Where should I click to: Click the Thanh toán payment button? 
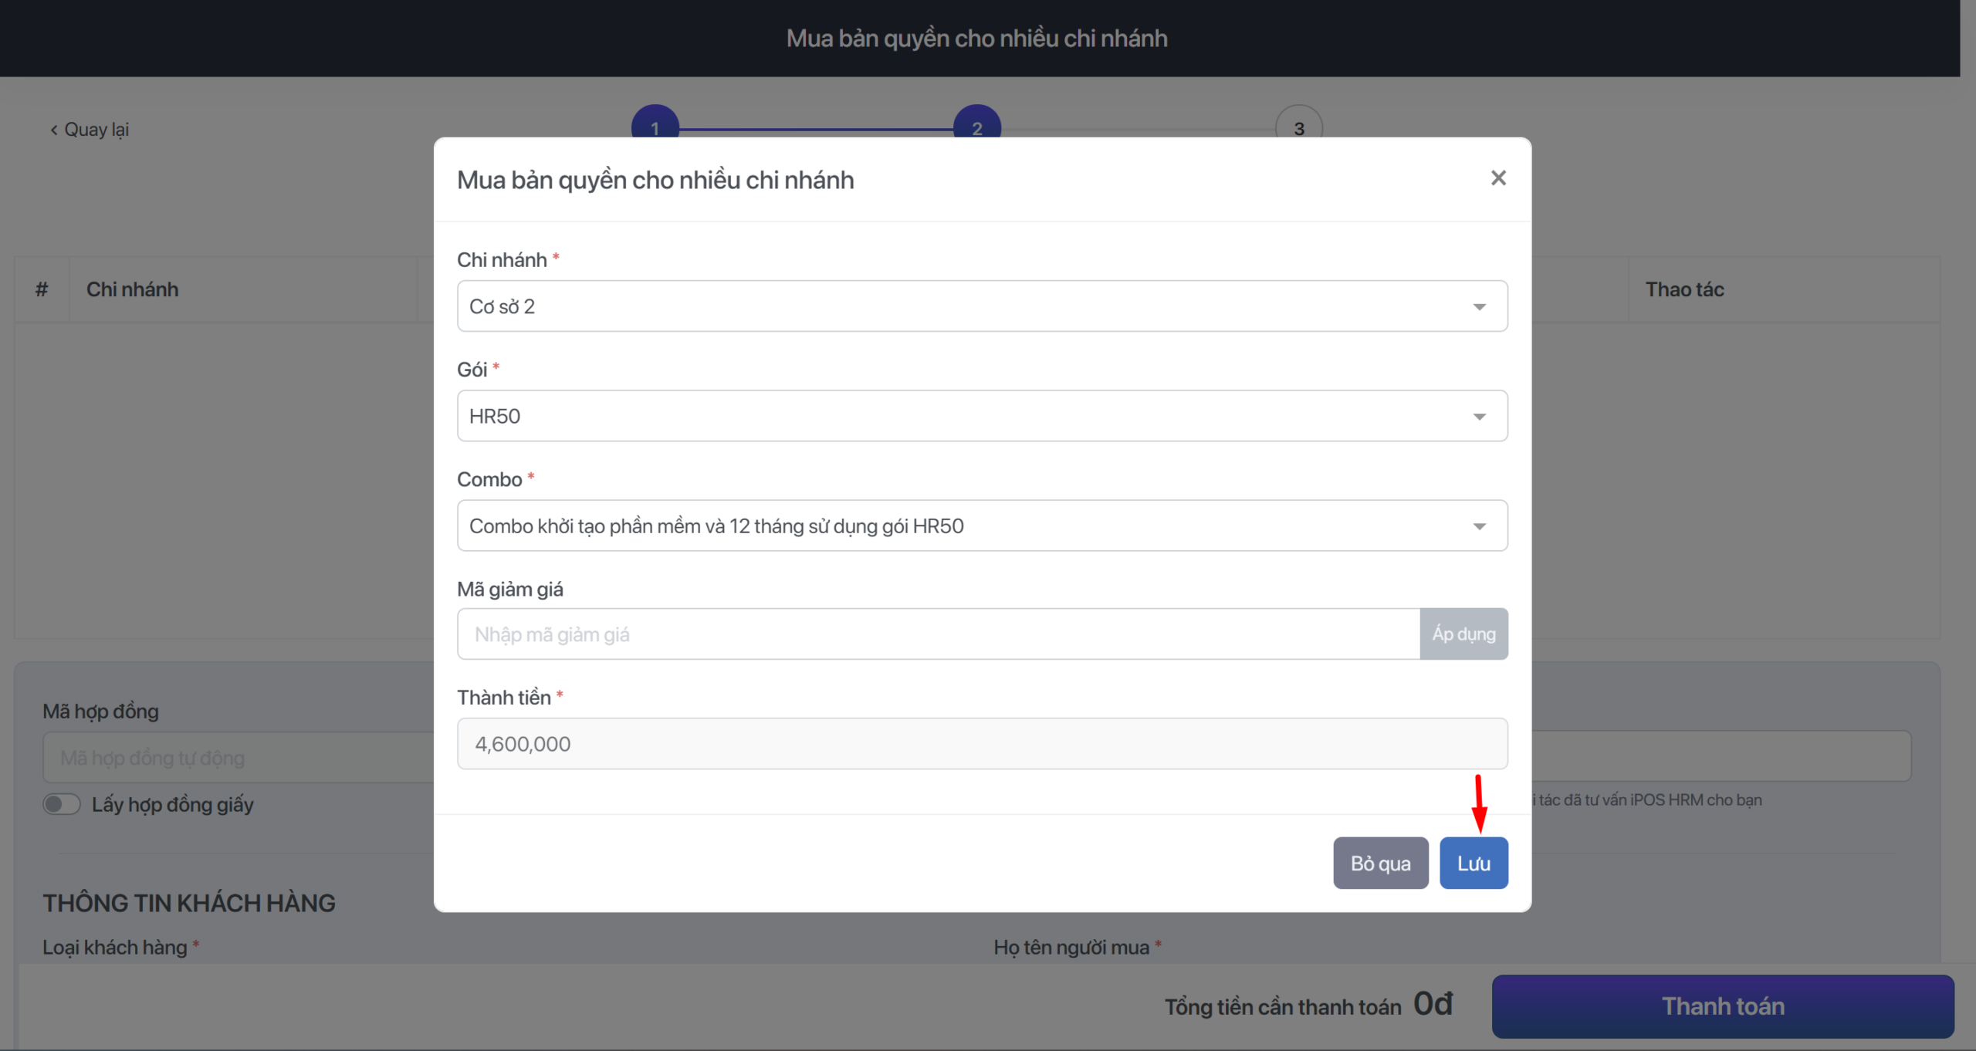[x=1722, y=1006]
